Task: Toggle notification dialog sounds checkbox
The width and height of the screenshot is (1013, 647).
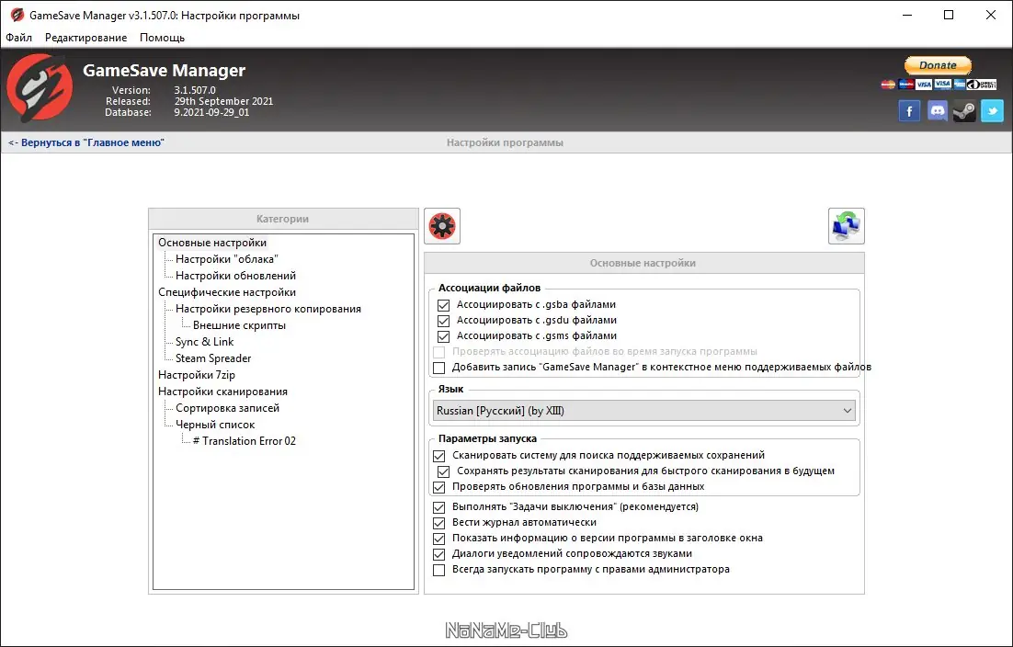Action: (439, 554)
